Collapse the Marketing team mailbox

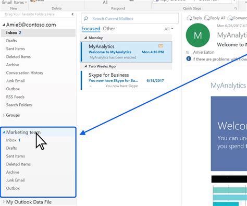pyautogui.click(x=4, y=132)
